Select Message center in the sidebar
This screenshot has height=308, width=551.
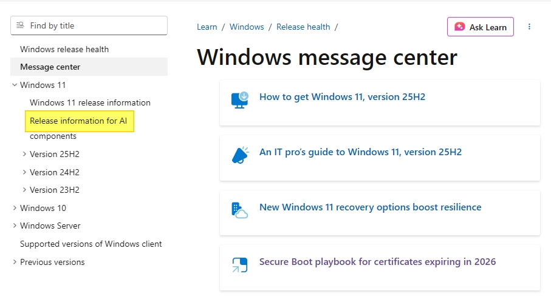(x=50, y=67)
